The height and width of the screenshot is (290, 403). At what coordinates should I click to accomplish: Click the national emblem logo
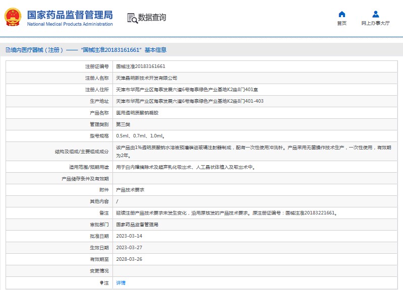point(13,18)
